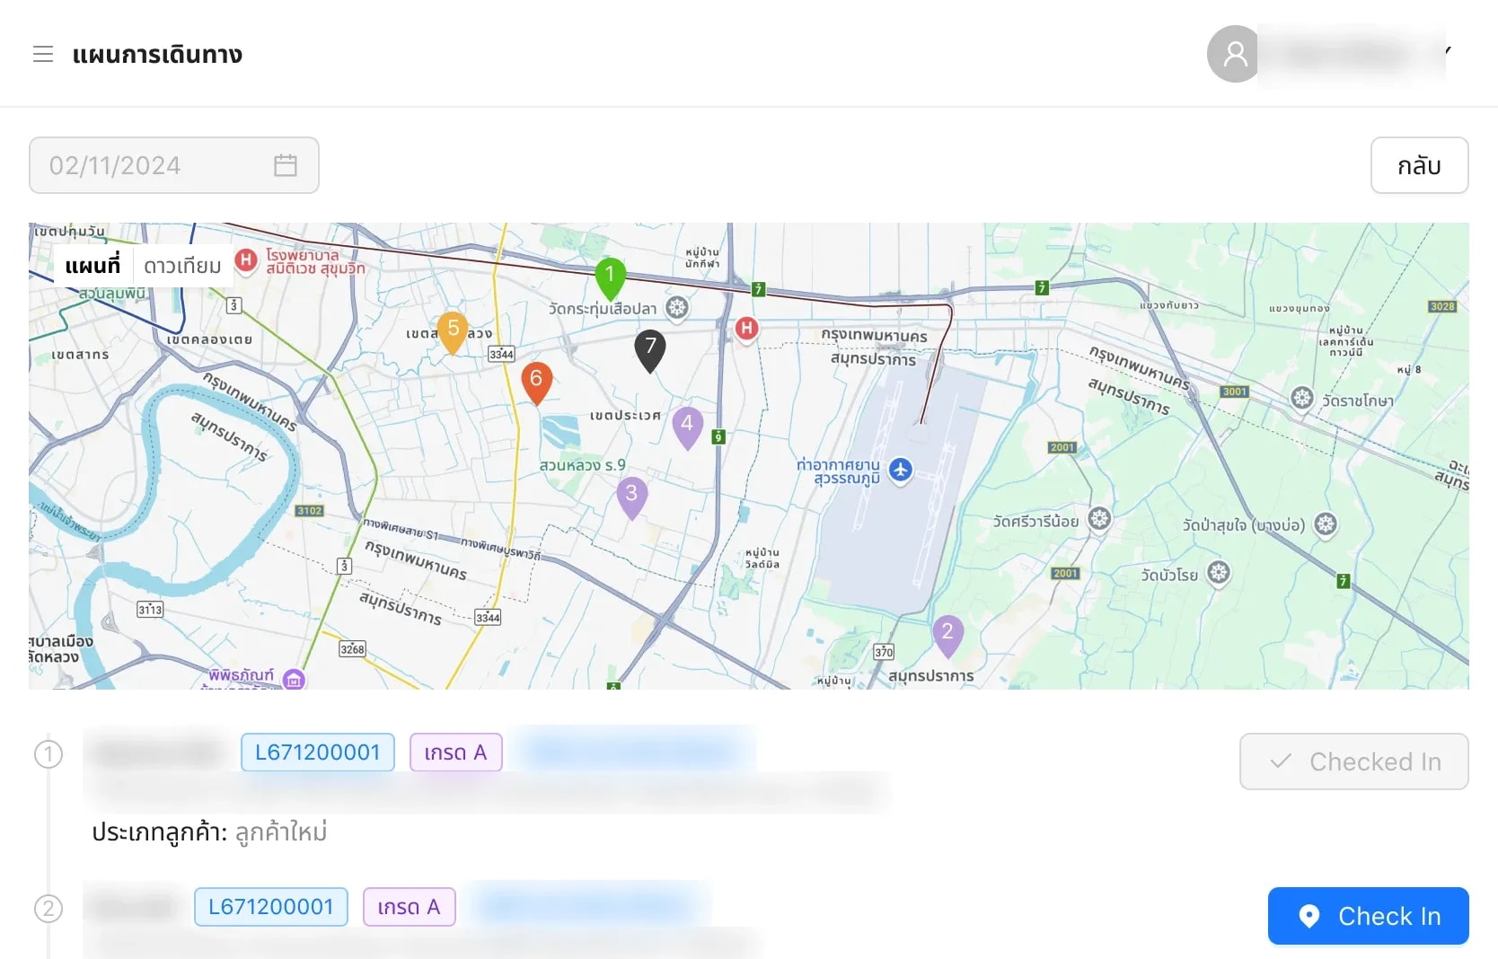Click the disabled Checked In button
The height and width of the screenshot is (959, 1498).
[x=1354, y=761]
